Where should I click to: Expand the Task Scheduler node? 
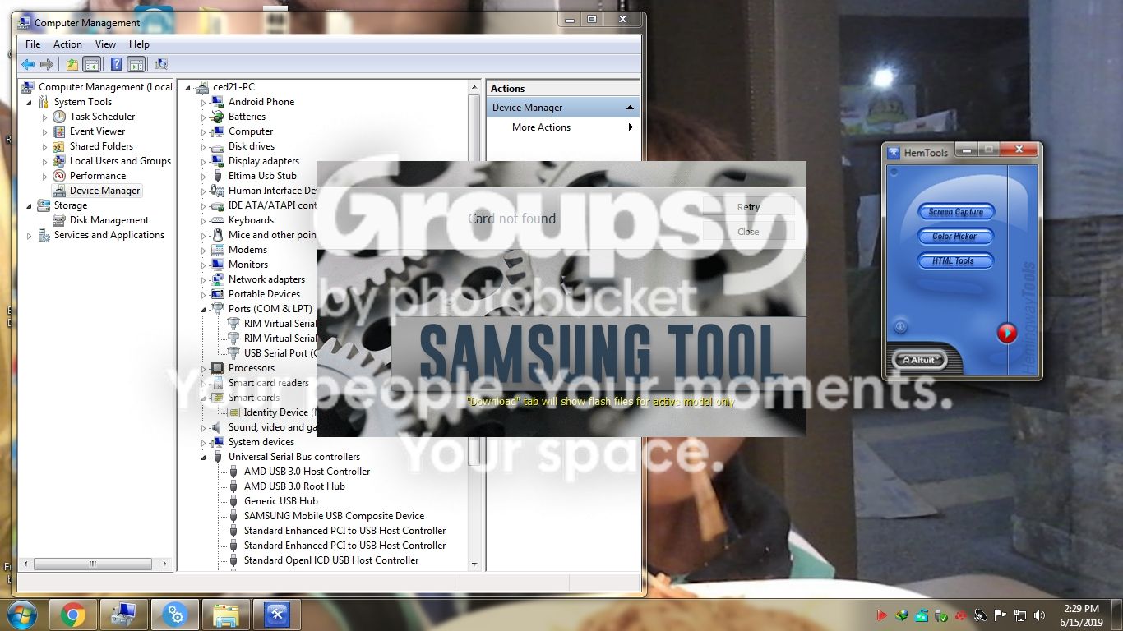coord(45,117)
